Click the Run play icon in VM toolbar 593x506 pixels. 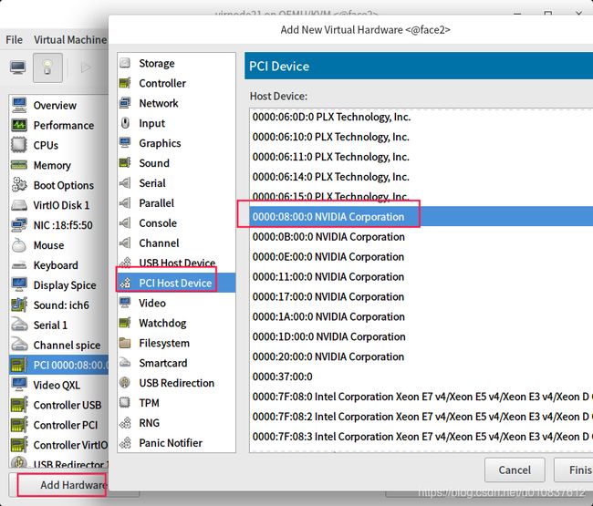pyautogui.click(x=86, y=67)
